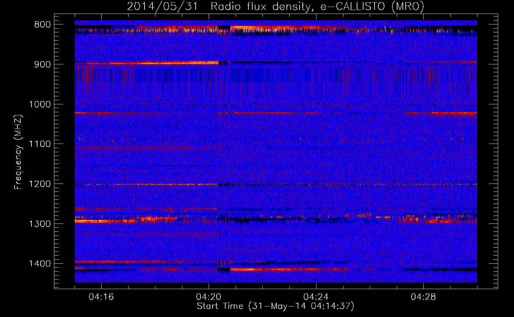Screen dimensions: 514x317
Task: Click the 1000 frequency tick label
Action: click(x=40, y=104)
